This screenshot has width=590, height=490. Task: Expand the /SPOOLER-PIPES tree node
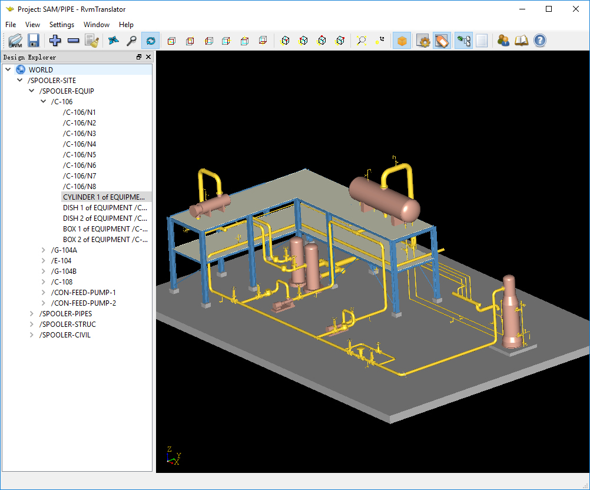(x=32, y=314)
